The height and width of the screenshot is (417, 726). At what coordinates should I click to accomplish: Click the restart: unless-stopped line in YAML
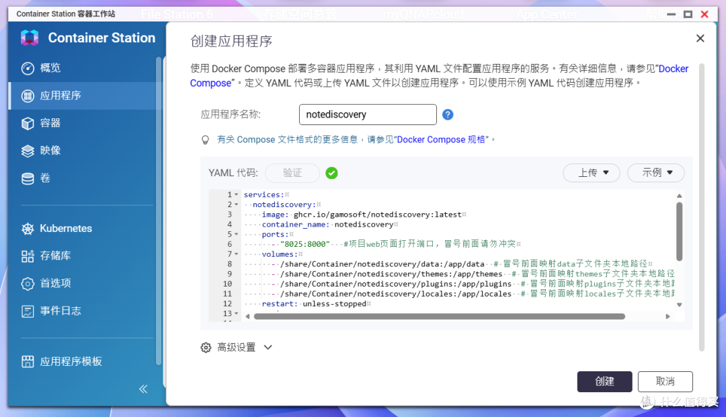click(314, 304)
